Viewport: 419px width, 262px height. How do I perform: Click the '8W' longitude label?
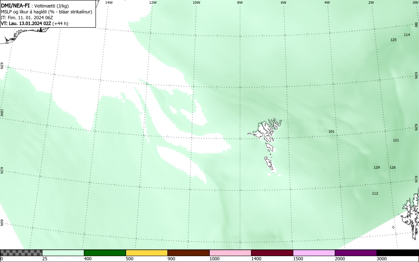pos(240,3)
